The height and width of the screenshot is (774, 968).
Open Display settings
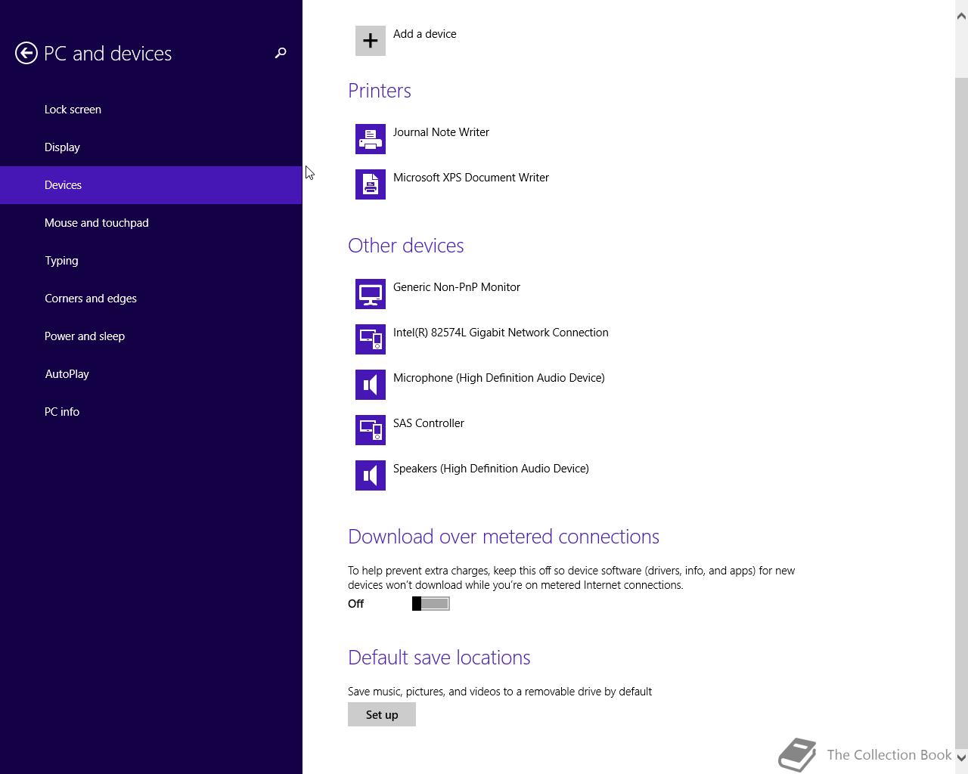click(x=151, y=147)
